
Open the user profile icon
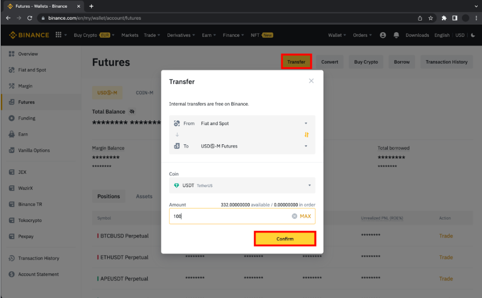point(383,35)
